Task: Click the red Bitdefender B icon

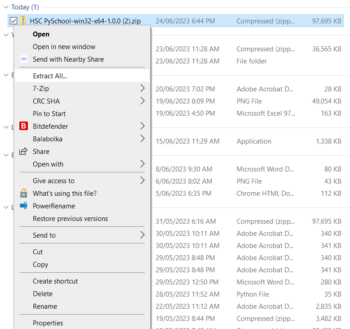Action: coord(24,126)
